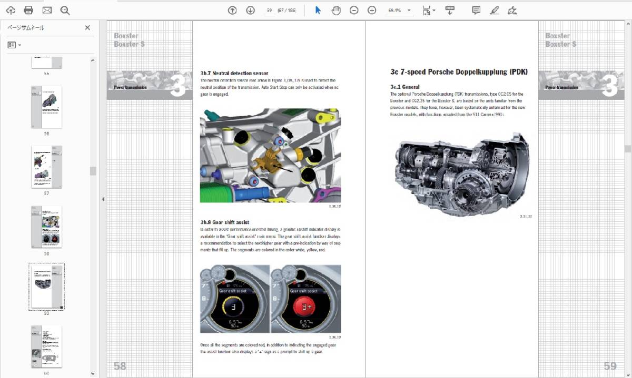Click the neutral detection sensor figure

270,156
